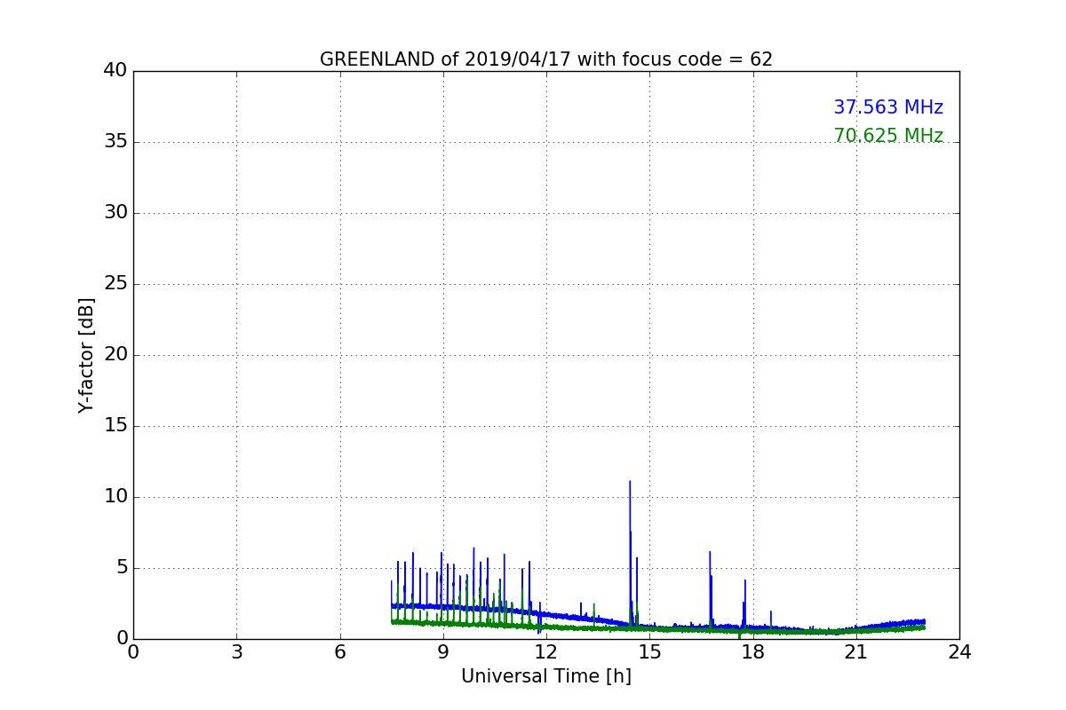Screen dimensions: 1066x710
Task: Click the x-axis tick label 6
Action: tap(340, 652)
